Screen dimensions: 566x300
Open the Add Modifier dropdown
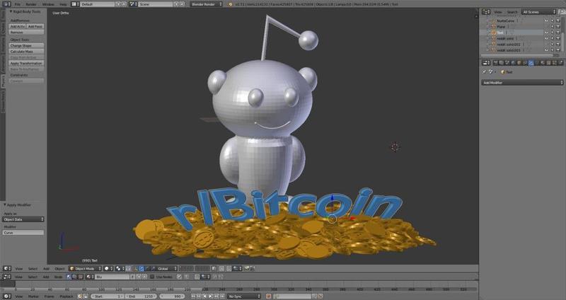522,83
